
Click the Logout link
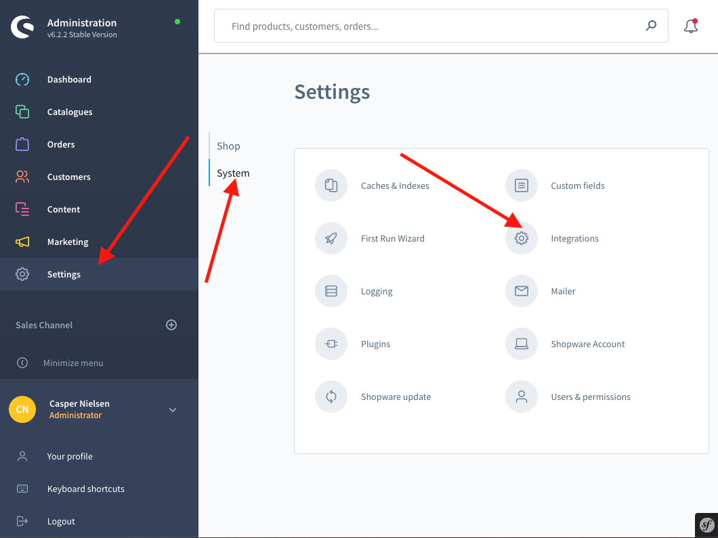(x=61, y=521)
